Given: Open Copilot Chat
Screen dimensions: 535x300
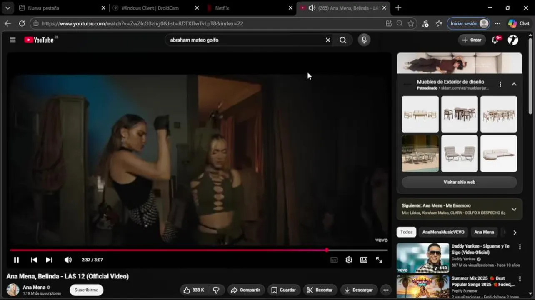Looking at the screenshot, I should point(519,23).
